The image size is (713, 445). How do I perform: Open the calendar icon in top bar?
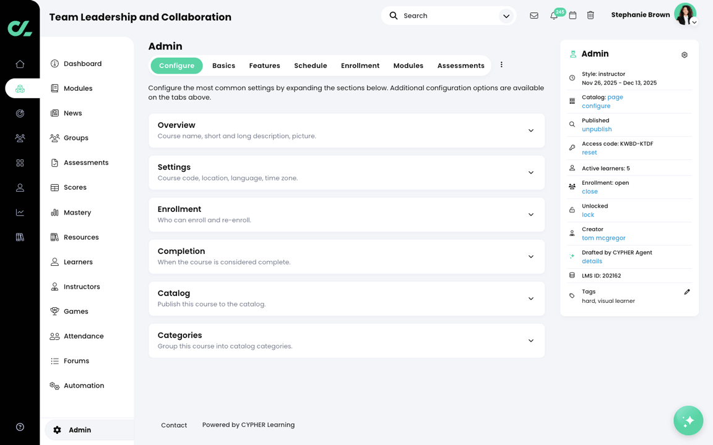coord(573,15)
